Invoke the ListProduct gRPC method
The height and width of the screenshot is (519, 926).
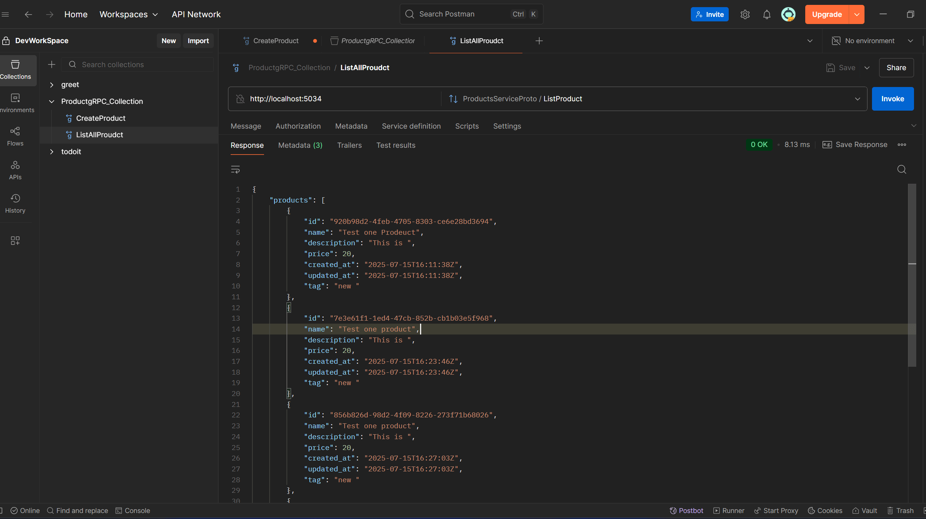point(893,99)
